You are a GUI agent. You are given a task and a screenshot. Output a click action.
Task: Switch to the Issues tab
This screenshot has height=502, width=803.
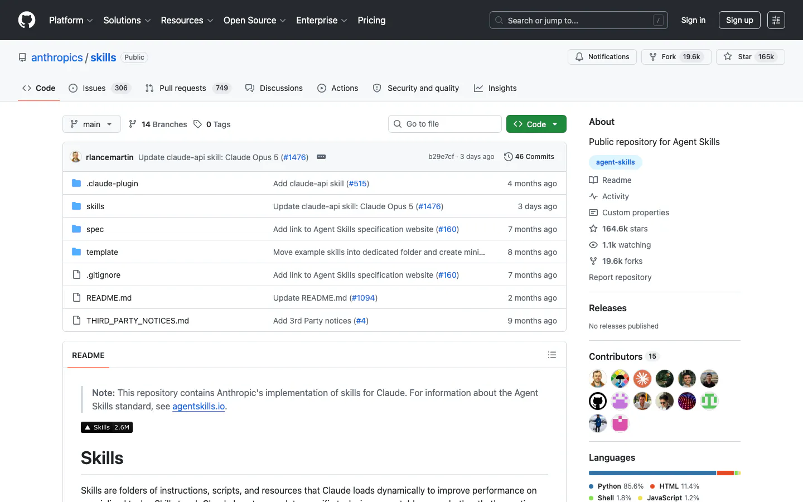coord(99,88)
